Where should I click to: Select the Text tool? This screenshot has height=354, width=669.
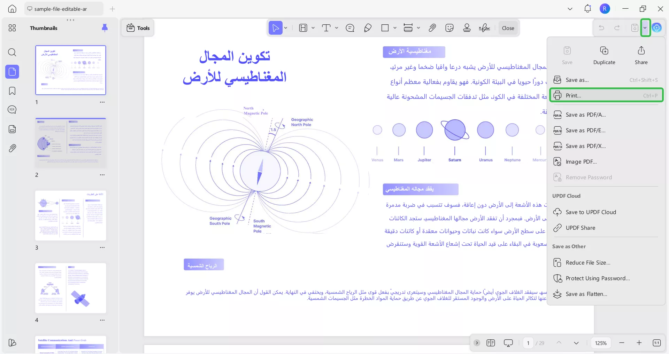pos(326,28)
